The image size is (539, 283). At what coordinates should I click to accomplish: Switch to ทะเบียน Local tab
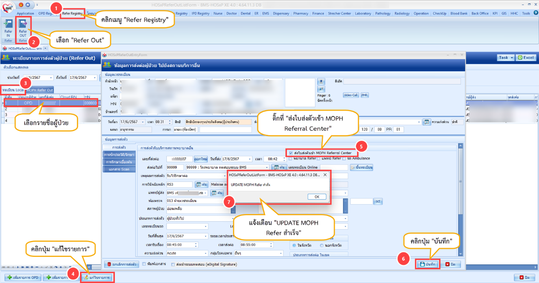point(13,90)
